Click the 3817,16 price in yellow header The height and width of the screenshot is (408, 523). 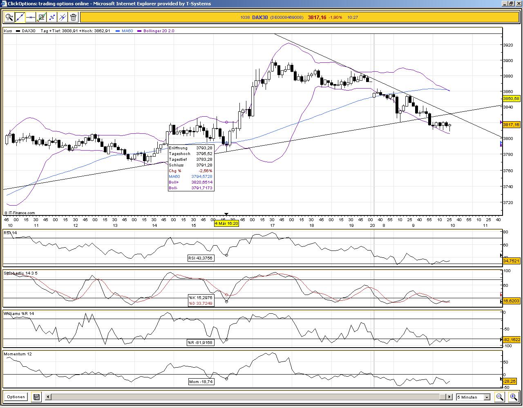click(317, 17)
